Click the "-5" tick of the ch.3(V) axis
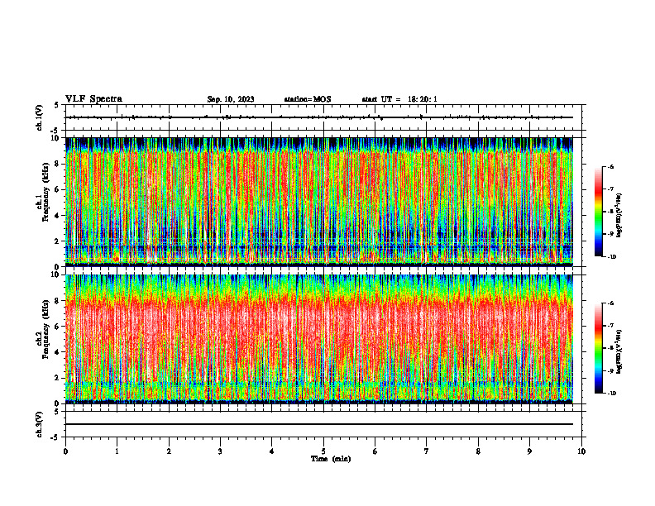Image resolution: width=655 pixels, height=506 pixels. click(55, 437)
